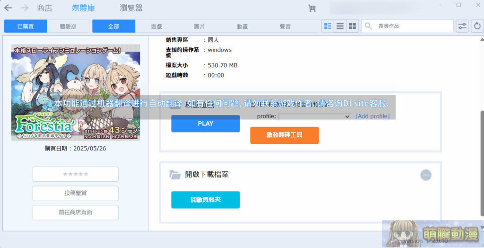Select the 已購買 filter
The image size is (484, 248).
click(x=26, y=27)
